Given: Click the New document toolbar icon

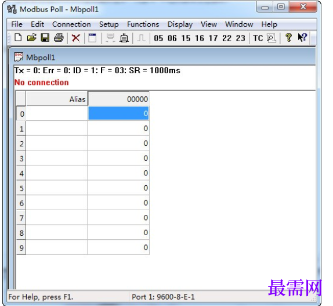Looking at the screenshot, I should [18, 38].
